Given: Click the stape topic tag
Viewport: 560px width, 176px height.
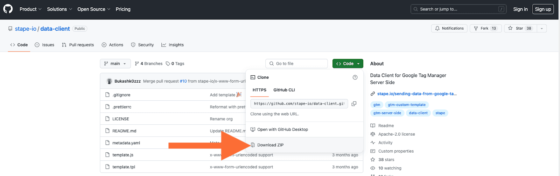Looking at the screenshot, I should click(440, 113).
